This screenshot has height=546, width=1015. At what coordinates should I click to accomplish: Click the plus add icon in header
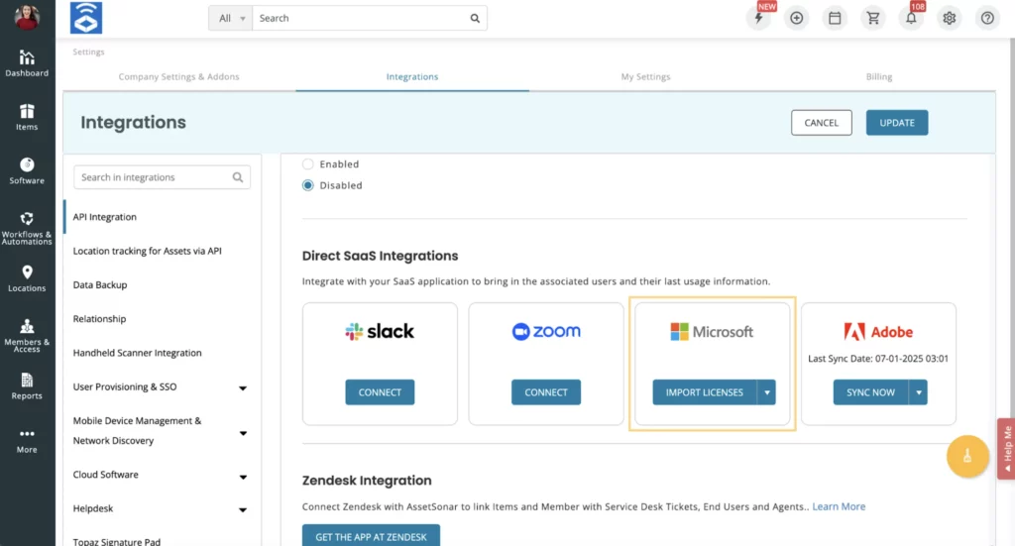coord(796,18)
